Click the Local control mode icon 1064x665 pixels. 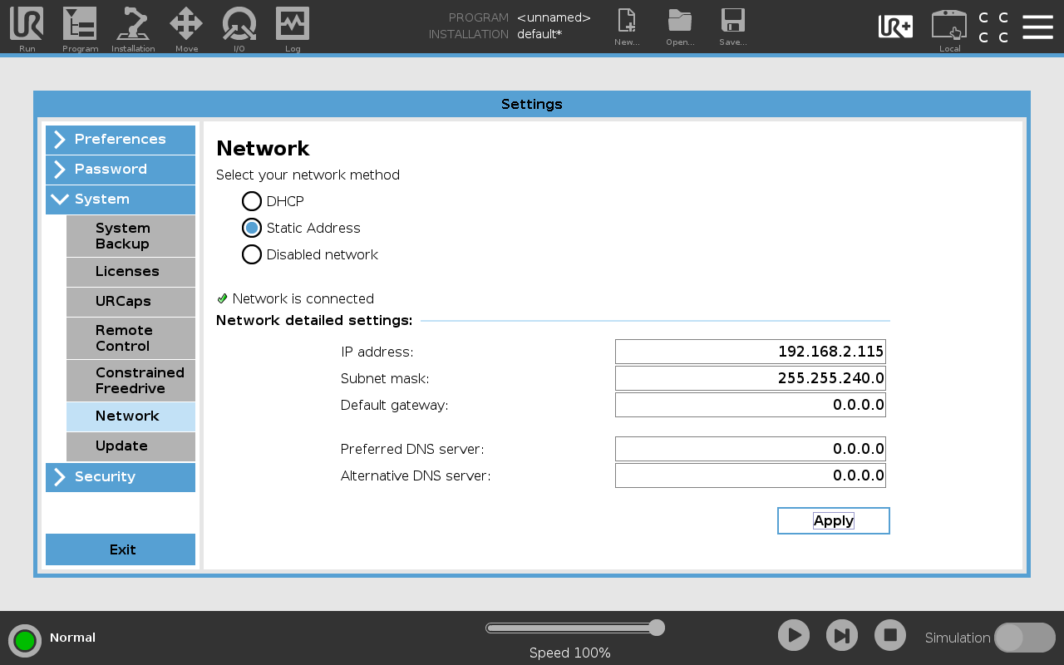[x=949, y=25]
